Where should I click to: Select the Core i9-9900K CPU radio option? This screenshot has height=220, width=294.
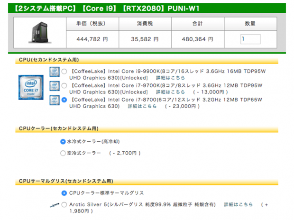coord(64,72)
